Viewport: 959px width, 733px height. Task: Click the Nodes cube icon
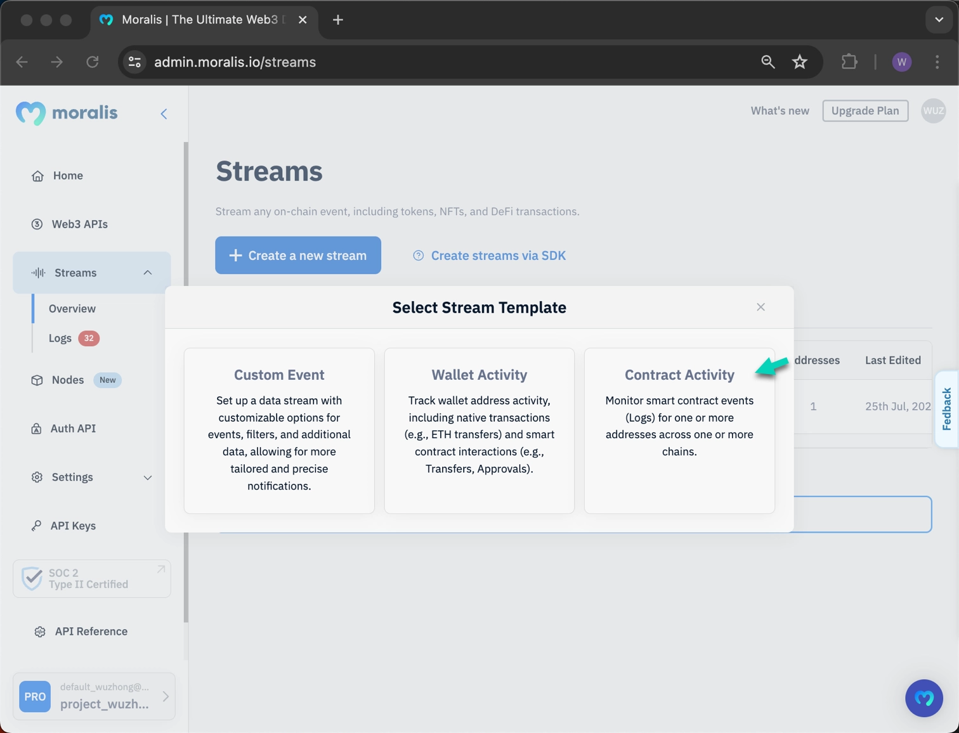37,380
